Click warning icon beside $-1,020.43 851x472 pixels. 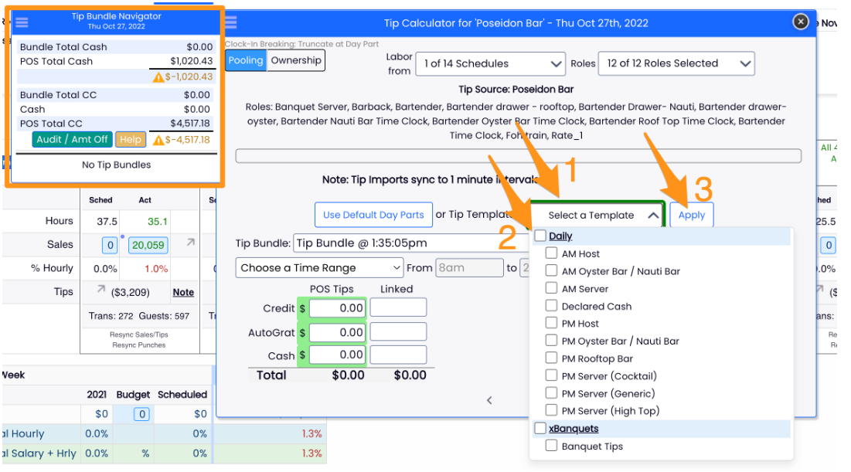[x=158, y=77]
